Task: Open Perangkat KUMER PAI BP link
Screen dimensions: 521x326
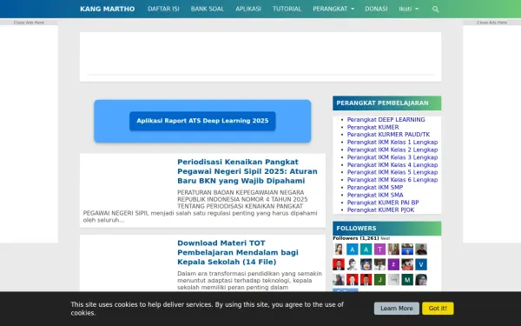Action: [x=383, y=203]
